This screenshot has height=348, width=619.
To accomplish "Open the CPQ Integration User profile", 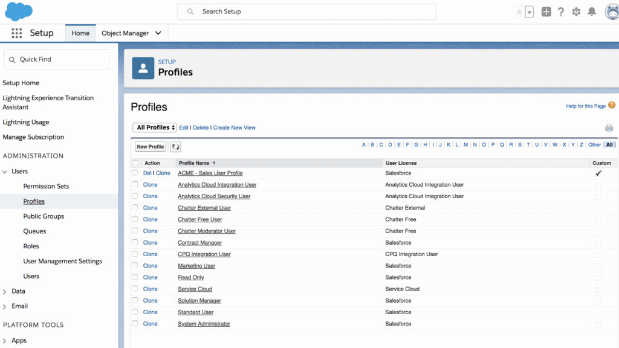I will coord(204,254).
